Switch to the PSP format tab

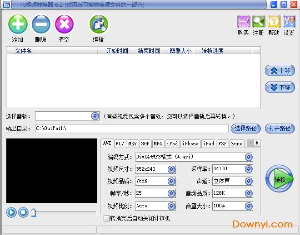coord(223,144)
